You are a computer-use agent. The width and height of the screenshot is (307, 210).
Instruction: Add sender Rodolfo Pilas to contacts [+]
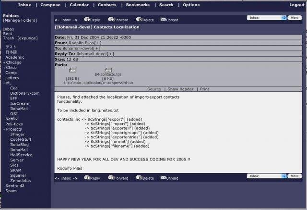(98, 43)
